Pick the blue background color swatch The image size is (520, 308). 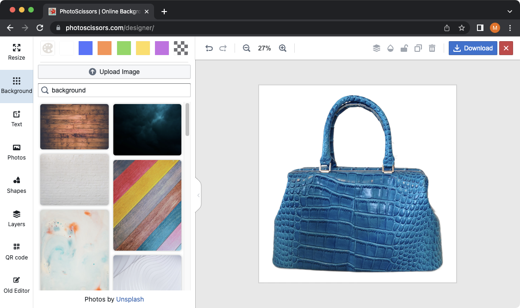85,48
